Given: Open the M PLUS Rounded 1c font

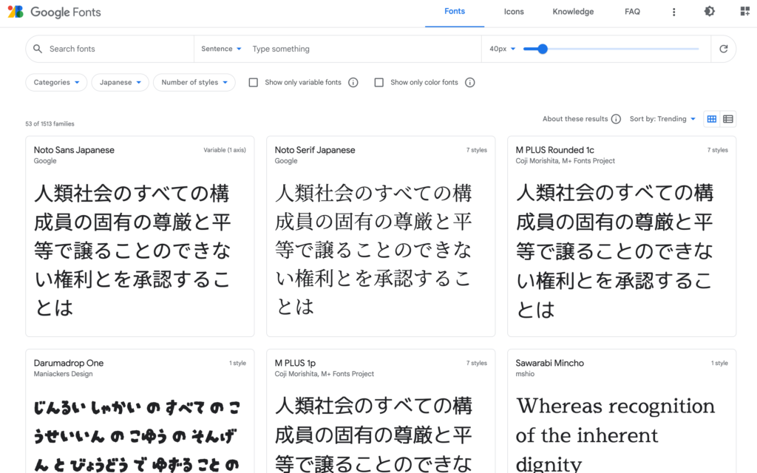Looking at the screenshot, I should tap(554, 150).
